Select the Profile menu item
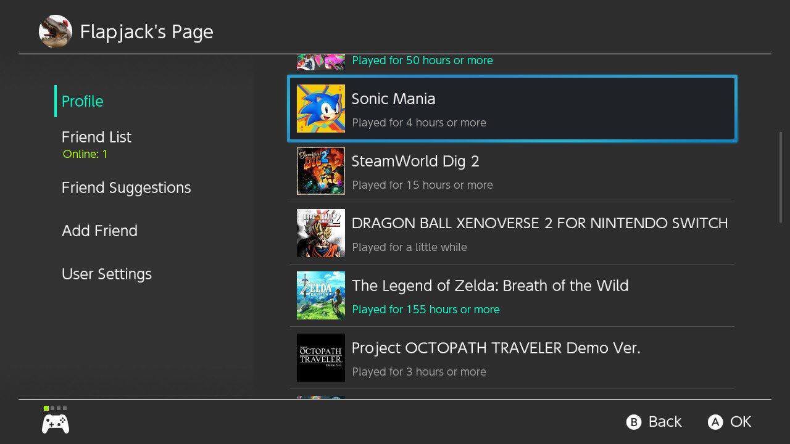790x444 pixels. pyautogui.click(x=83, y=101)
